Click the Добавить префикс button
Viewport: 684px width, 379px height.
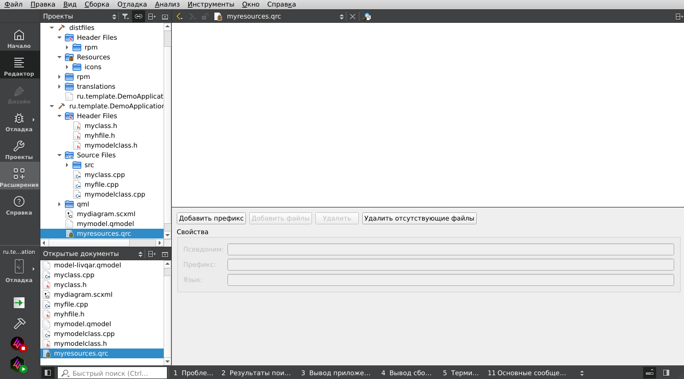click(211, 218)
